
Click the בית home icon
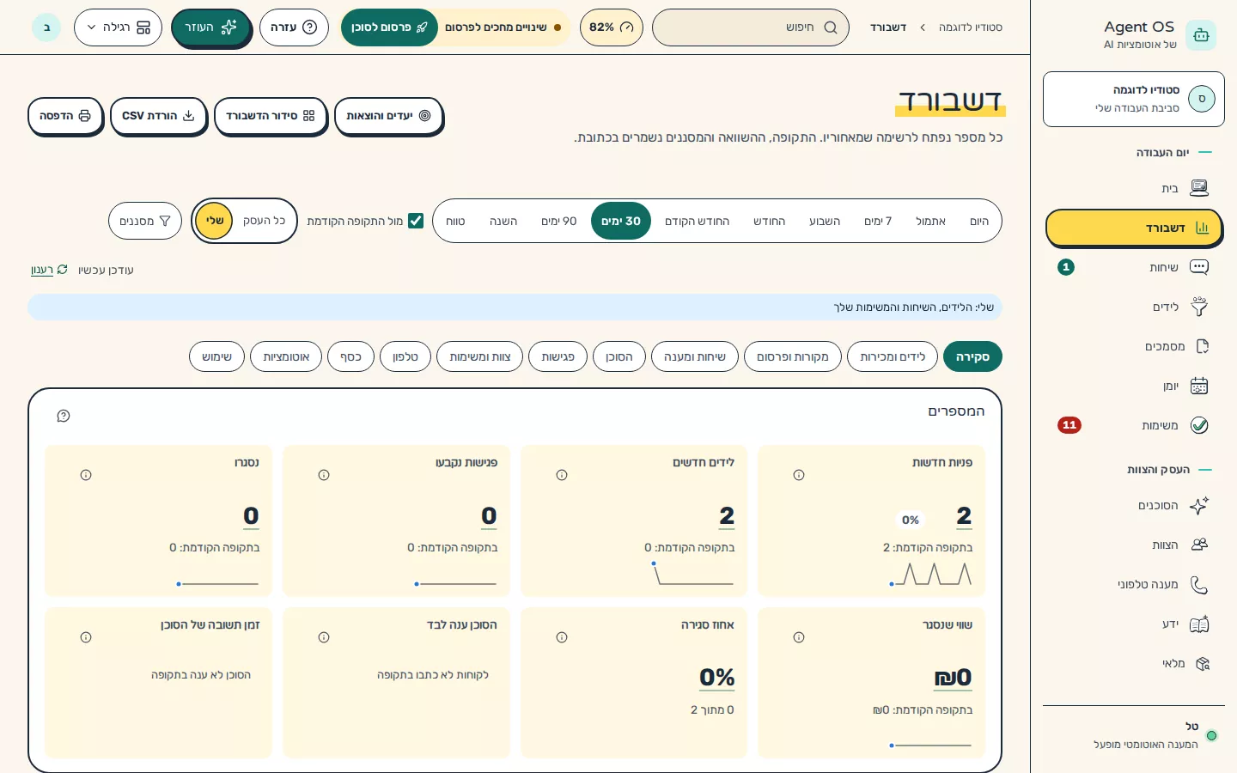pos(1199,188)
